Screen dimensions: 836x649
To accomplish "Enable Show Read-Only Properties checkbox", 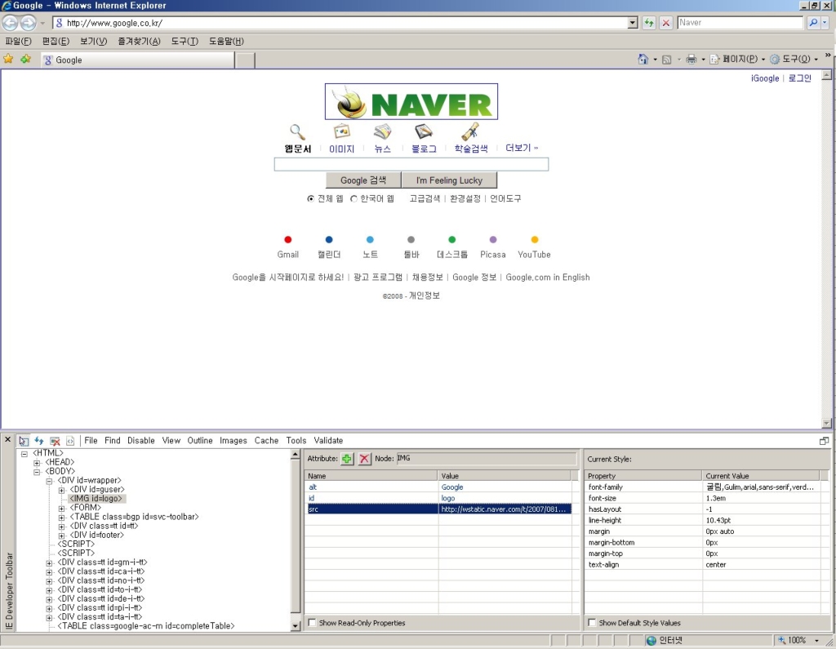I will (x=313, y=622).
